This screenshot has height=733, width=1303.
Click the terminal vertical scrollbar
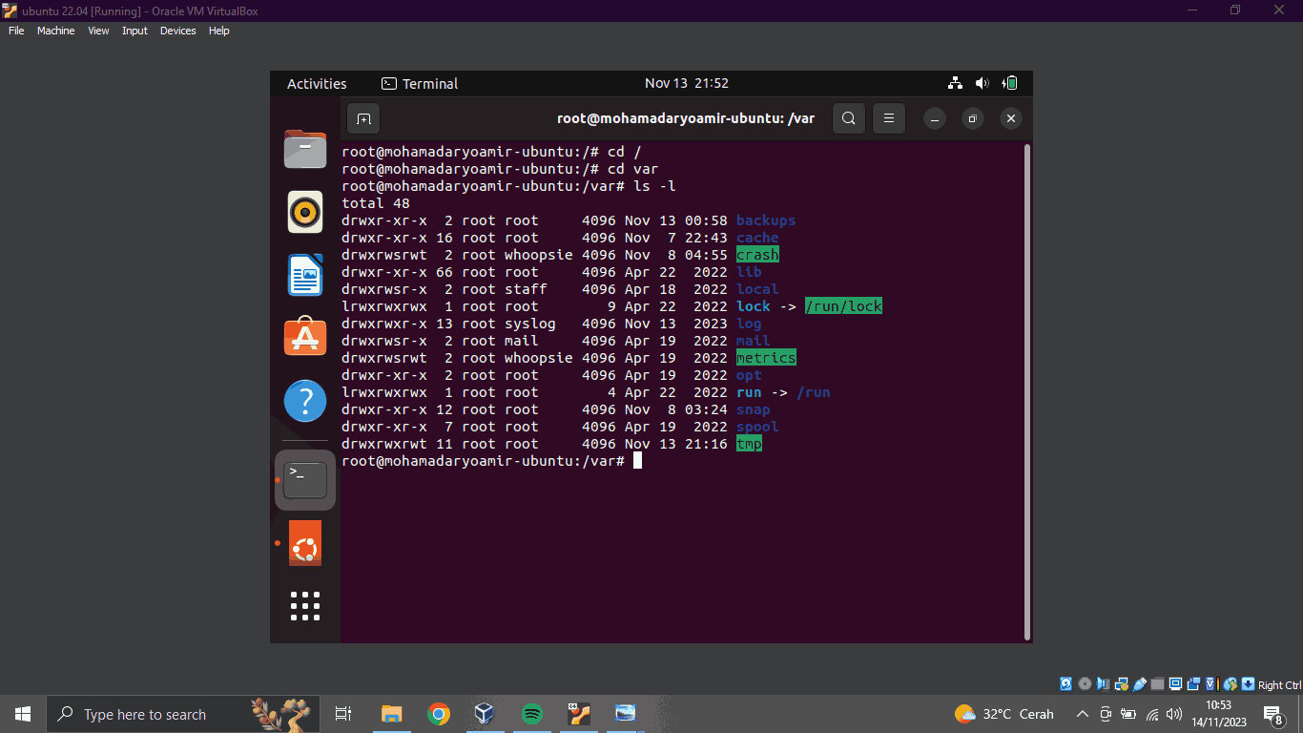point(1026,391)
